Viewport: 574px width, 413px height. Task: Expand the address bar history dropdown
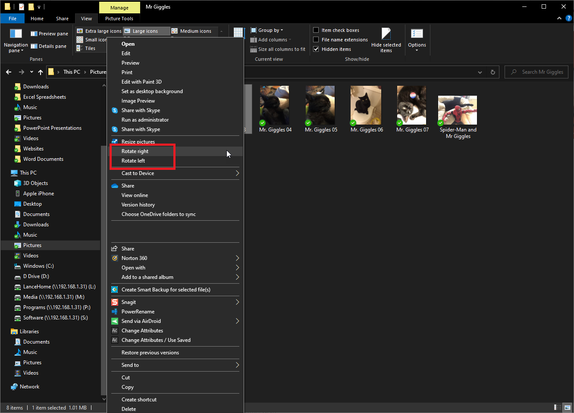click(480, 72)
